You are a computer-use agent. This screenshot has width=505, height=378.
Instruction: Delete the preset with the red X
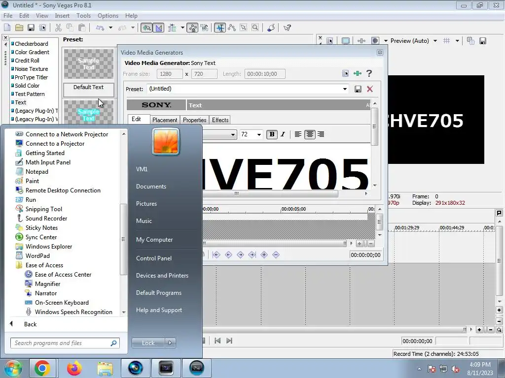click(x=370, y=89)
